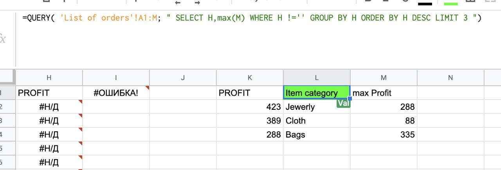Click the black text color bar in the toolbar
The height and width of the screenshot is (170, 501).
tap(425, 3)
